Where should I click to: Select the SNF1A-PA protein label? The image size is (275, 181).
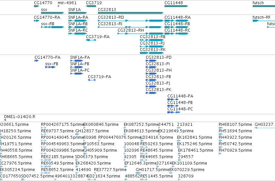coord(80,57)
